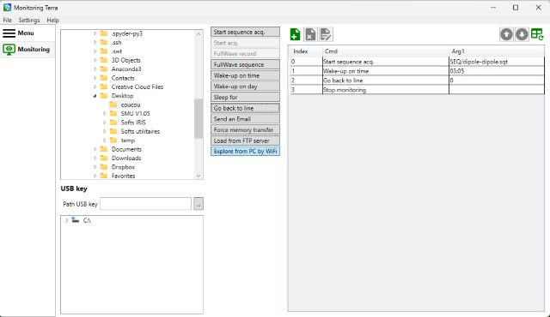Open the Help menu
The height and width of the screenshot is (317, 550).
tap(53, 21)
